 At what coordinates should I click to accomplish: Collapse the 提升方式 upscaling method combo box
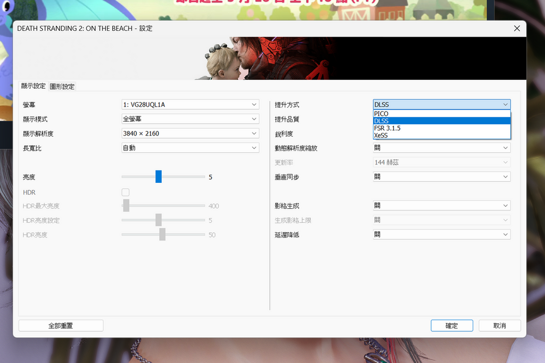tap(441, 105)
